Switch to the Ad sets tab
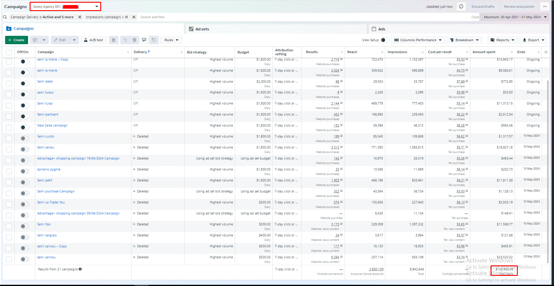Viewport: 554px width, 286px height. [x=276, y=29]
